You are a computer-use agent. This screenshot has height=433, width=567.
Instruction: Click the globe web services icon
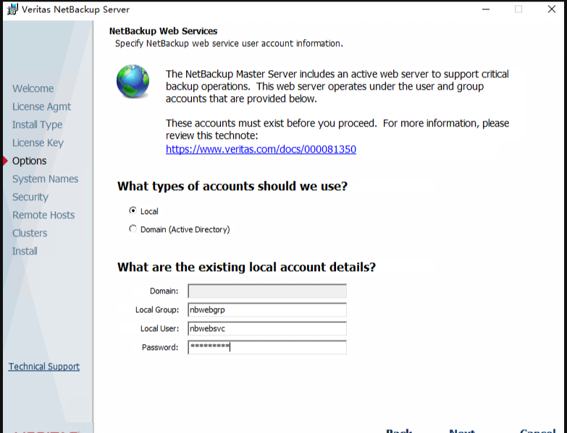(133, 81)
